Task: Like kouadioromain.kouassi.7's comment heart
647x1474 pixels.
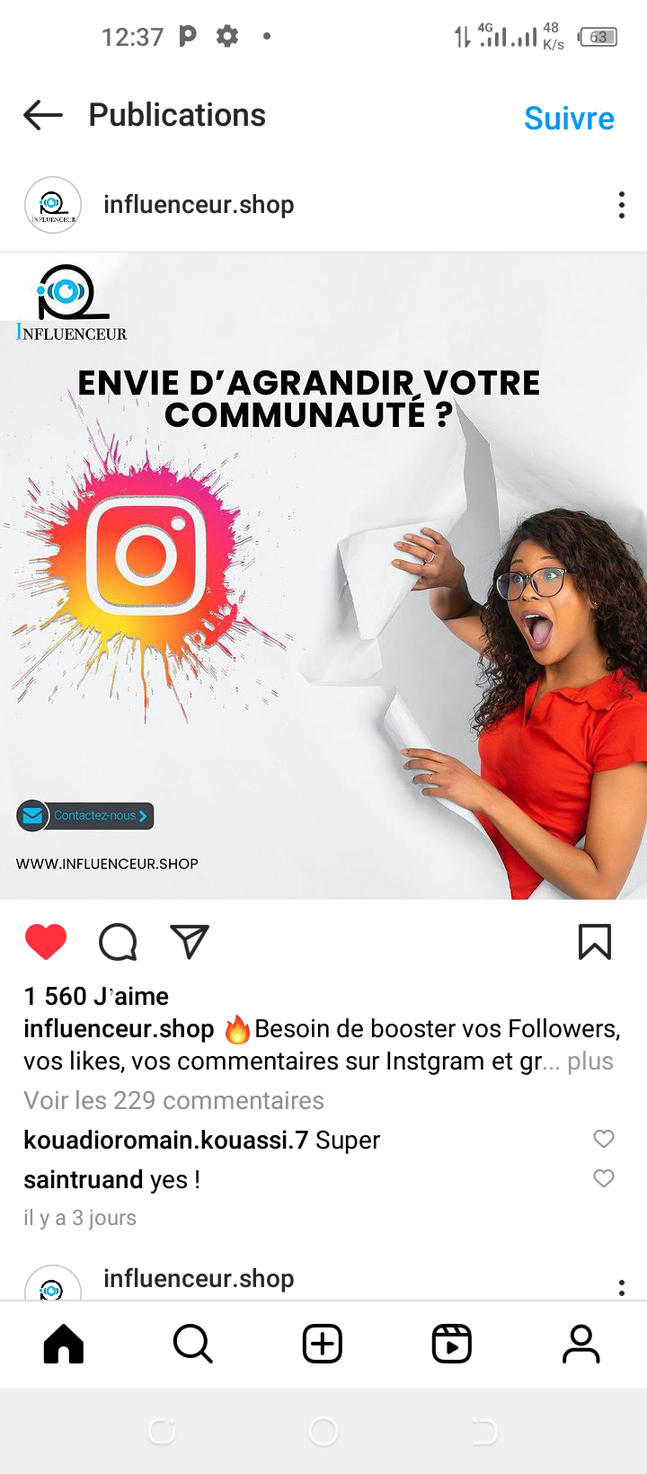Action: [604, 1139]
